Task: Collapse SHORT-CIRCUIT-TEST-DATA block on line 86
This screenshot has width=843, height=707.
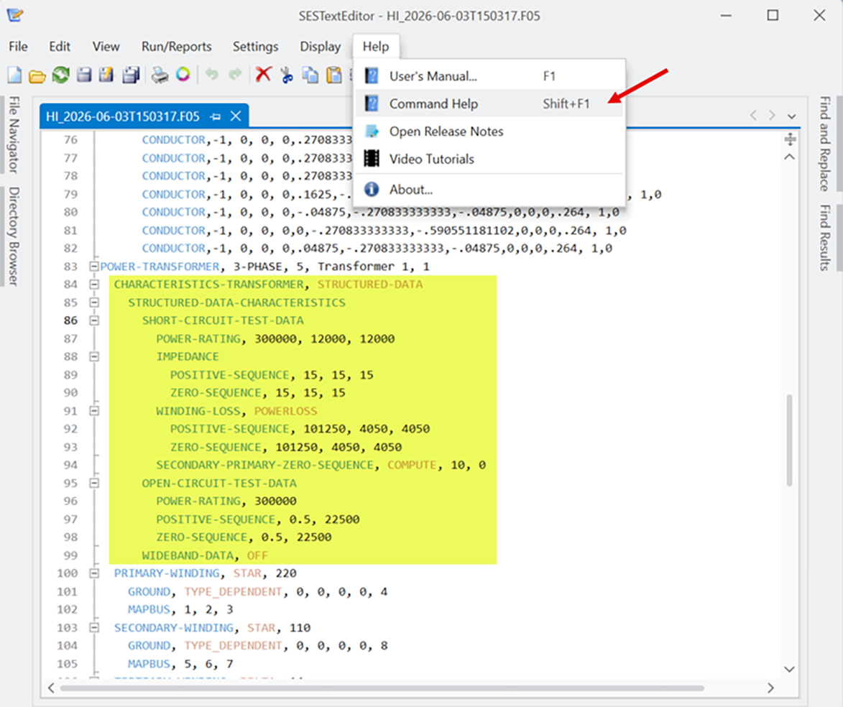Action: (94, 320)
